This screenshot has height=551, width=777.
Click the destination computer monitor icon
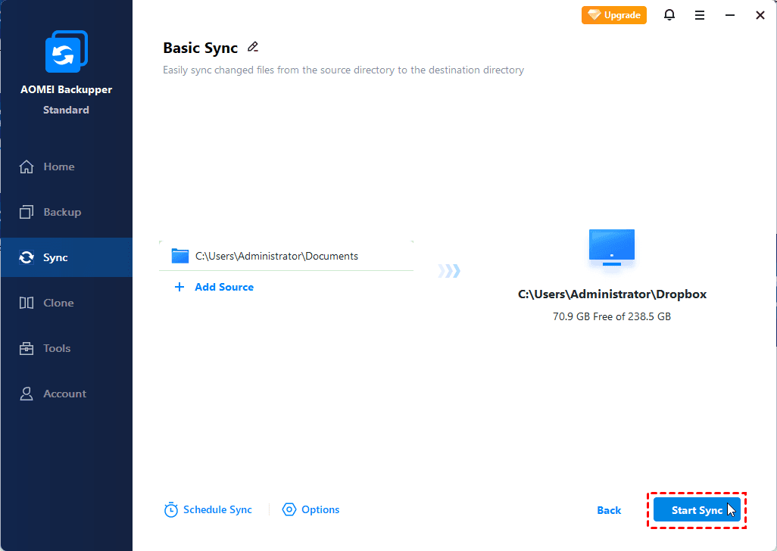click(611, 247)
